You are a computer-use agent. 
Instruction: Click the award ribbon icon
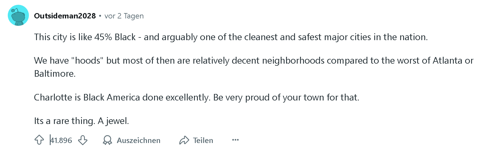point(107,140)
